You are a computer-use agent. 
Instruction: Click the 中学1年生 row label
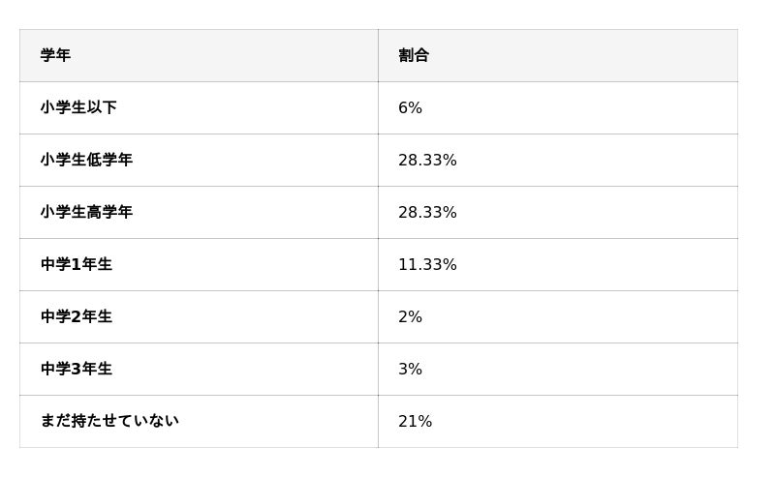pyautogui.click(x=77, y=264)
